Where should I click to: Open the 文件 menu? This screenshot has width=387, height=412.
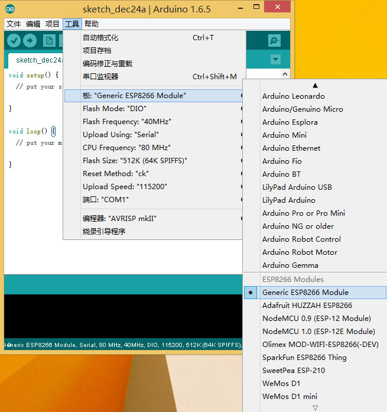pyautogui.click(x=14, y=24)
